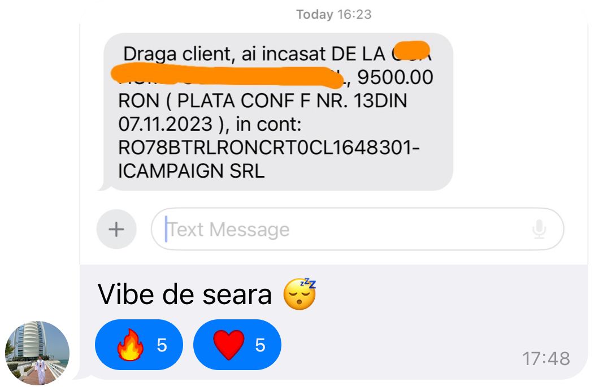Image resolution: width=599 pixels, height=387 pixels.
Task: Click the RO78BTRL account number text
Action: coord(269,148)
